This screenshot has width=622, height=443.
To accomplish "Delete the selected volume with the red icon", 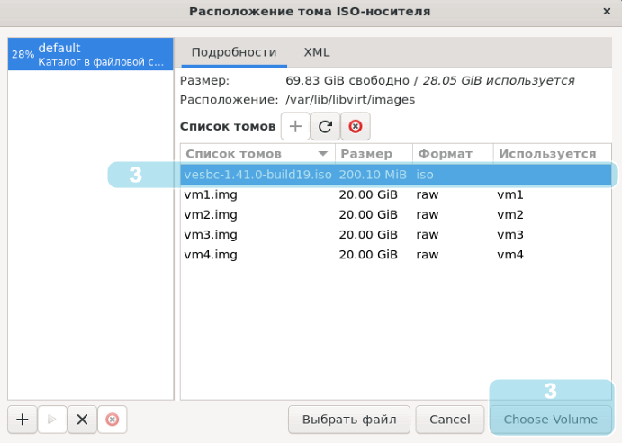I will tap(355, 127).
